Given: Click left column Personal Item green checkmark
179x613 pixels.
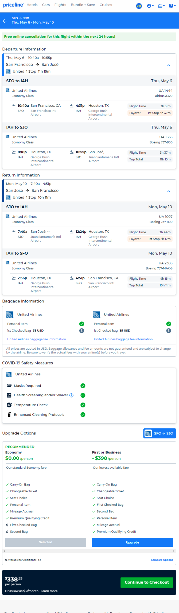Looking at the screenshot, I should [82, 324].
